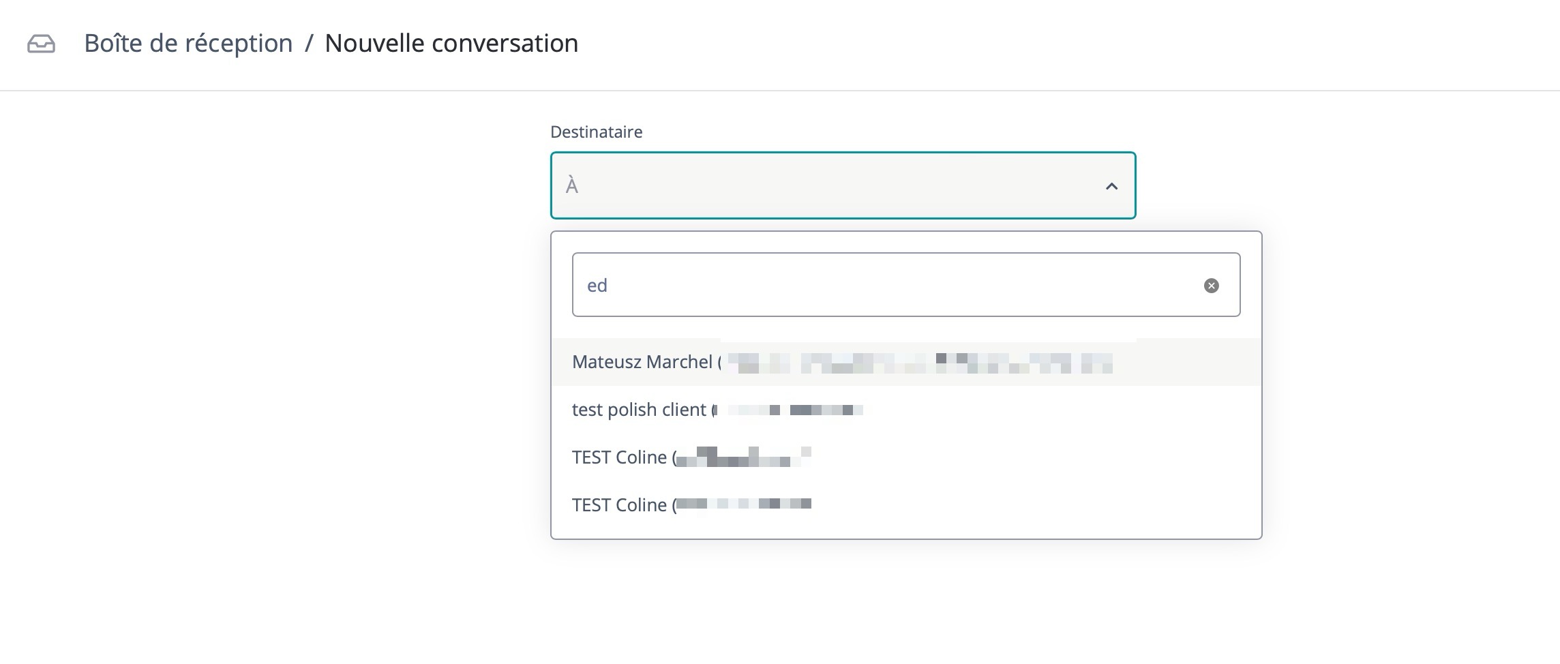The height and width of the screenshot is (664, 1560).
Task: Select Mateusz Marchel as recipient
Action: [642, 362]
